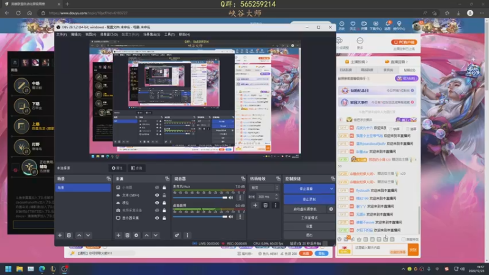Open OBS 工具(T) menu
This screenshot has width=489, height=275.
pyautogui.click(x=169, y=34)
